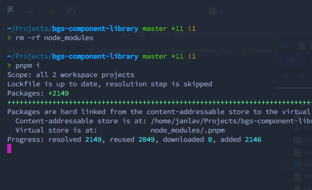Click 'Lockfile is up to date' output line
This screenshot has width=312, height=190.
[110, 84]
